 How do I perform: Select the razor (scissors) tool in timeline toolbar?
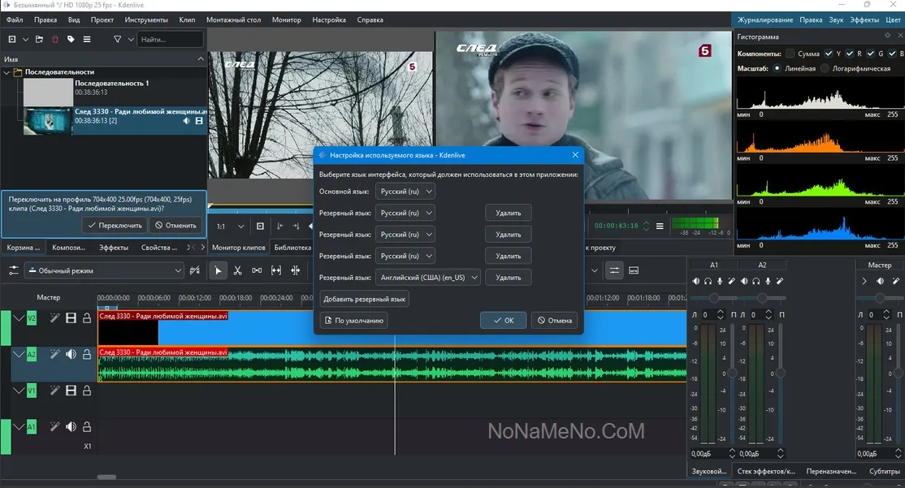click(x=237, y=270)
